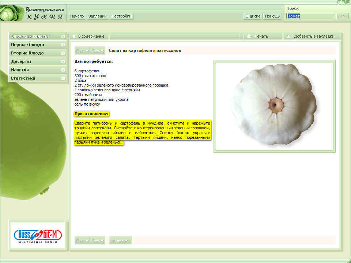Screen dimensions: 351x263
Task: Open the Помощь help button
Action: pyautogui.click(x=272, y=16)
